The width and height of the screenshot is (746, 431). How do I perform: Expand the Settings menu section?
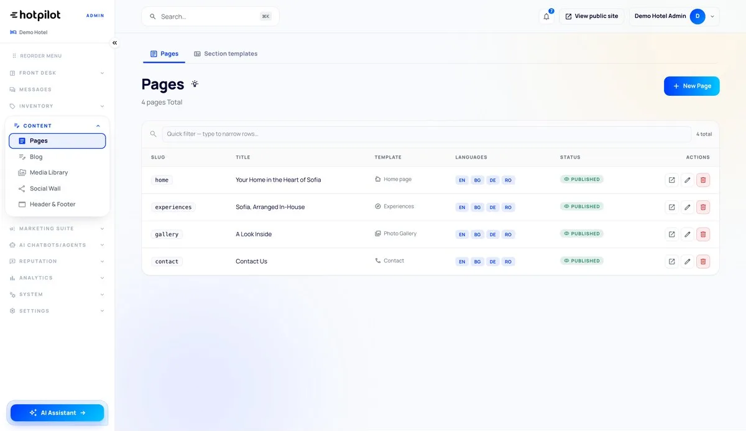pos(57,311)
